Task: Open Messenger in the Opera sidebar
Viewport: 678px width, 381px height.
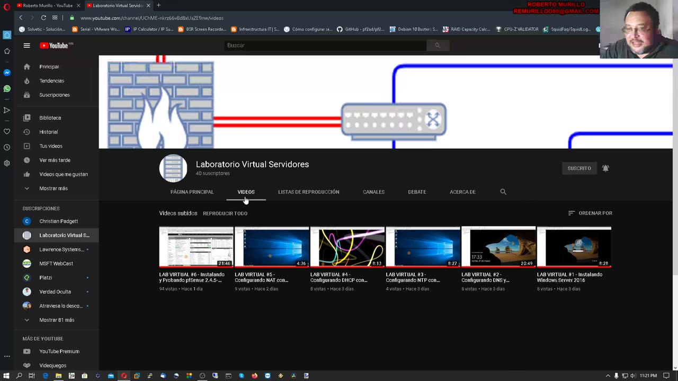Action: click(x=7, y=72)
